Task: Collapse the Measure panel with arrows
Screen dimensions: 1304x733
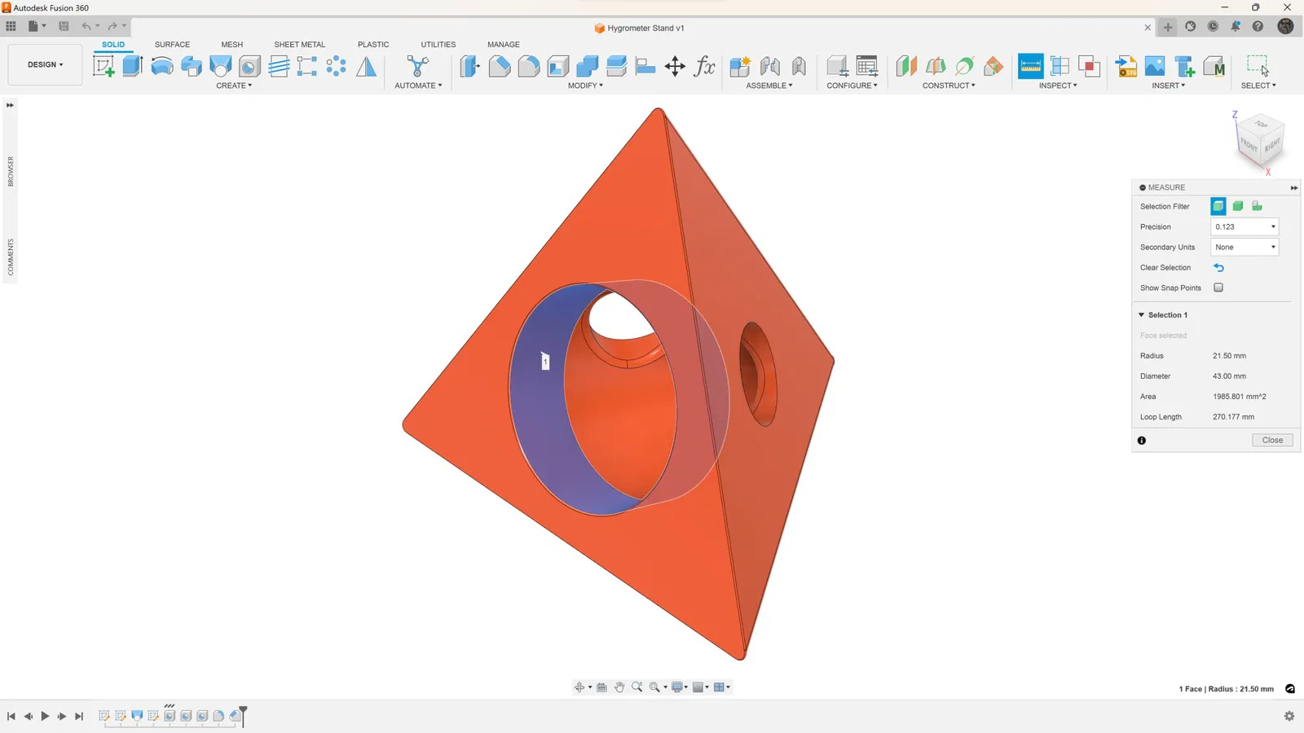Action: tap(1293, 187)
